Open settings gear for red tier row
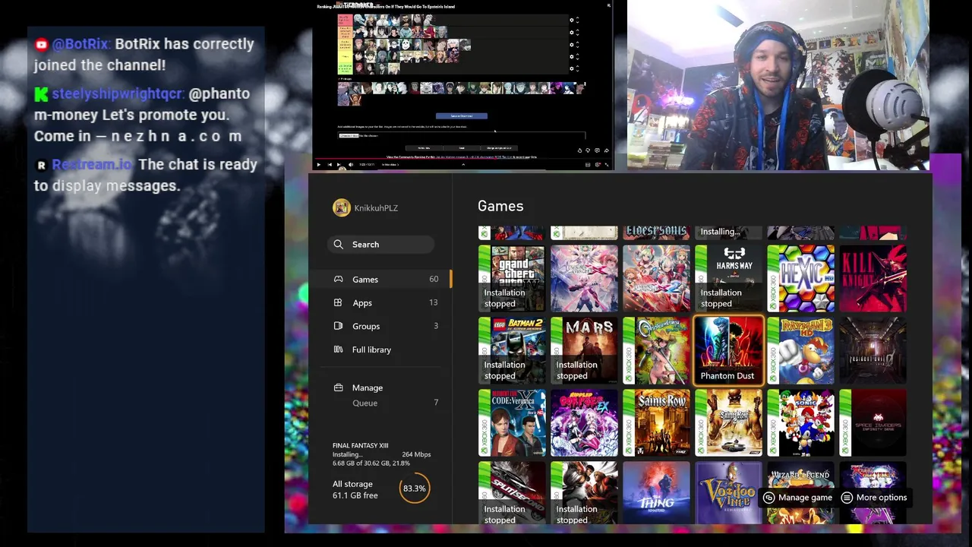 tap(572, 20)
